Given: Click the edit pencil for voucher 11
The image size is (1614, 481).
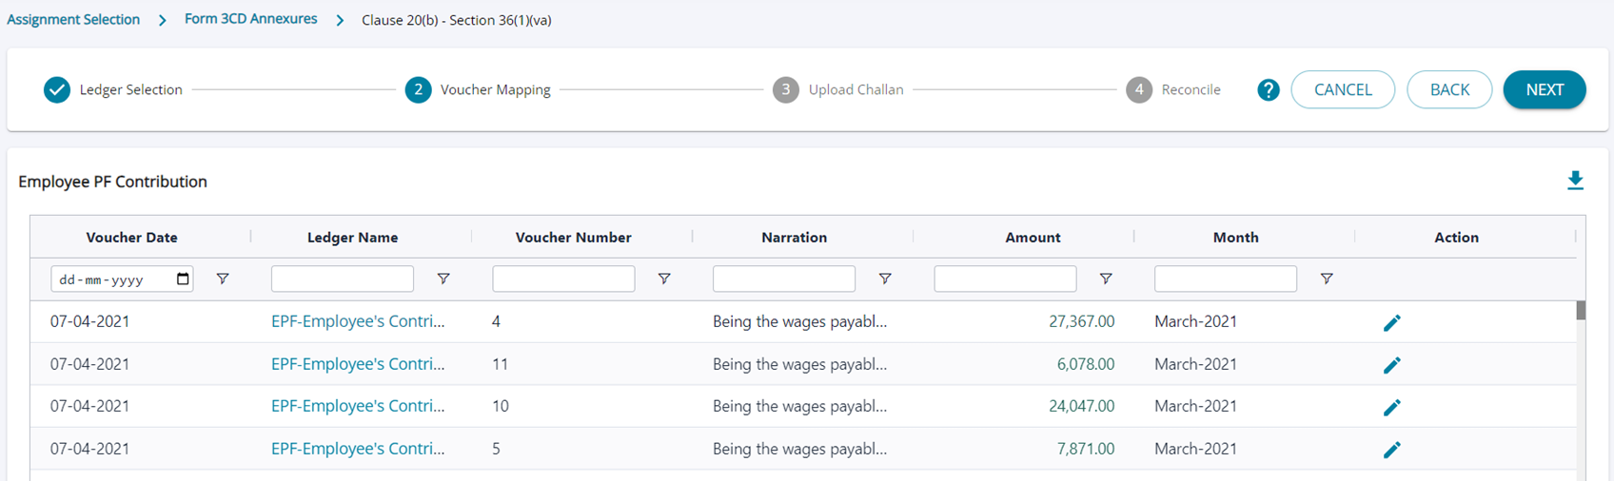Looking at the screenshot, I should point(1391,365).
